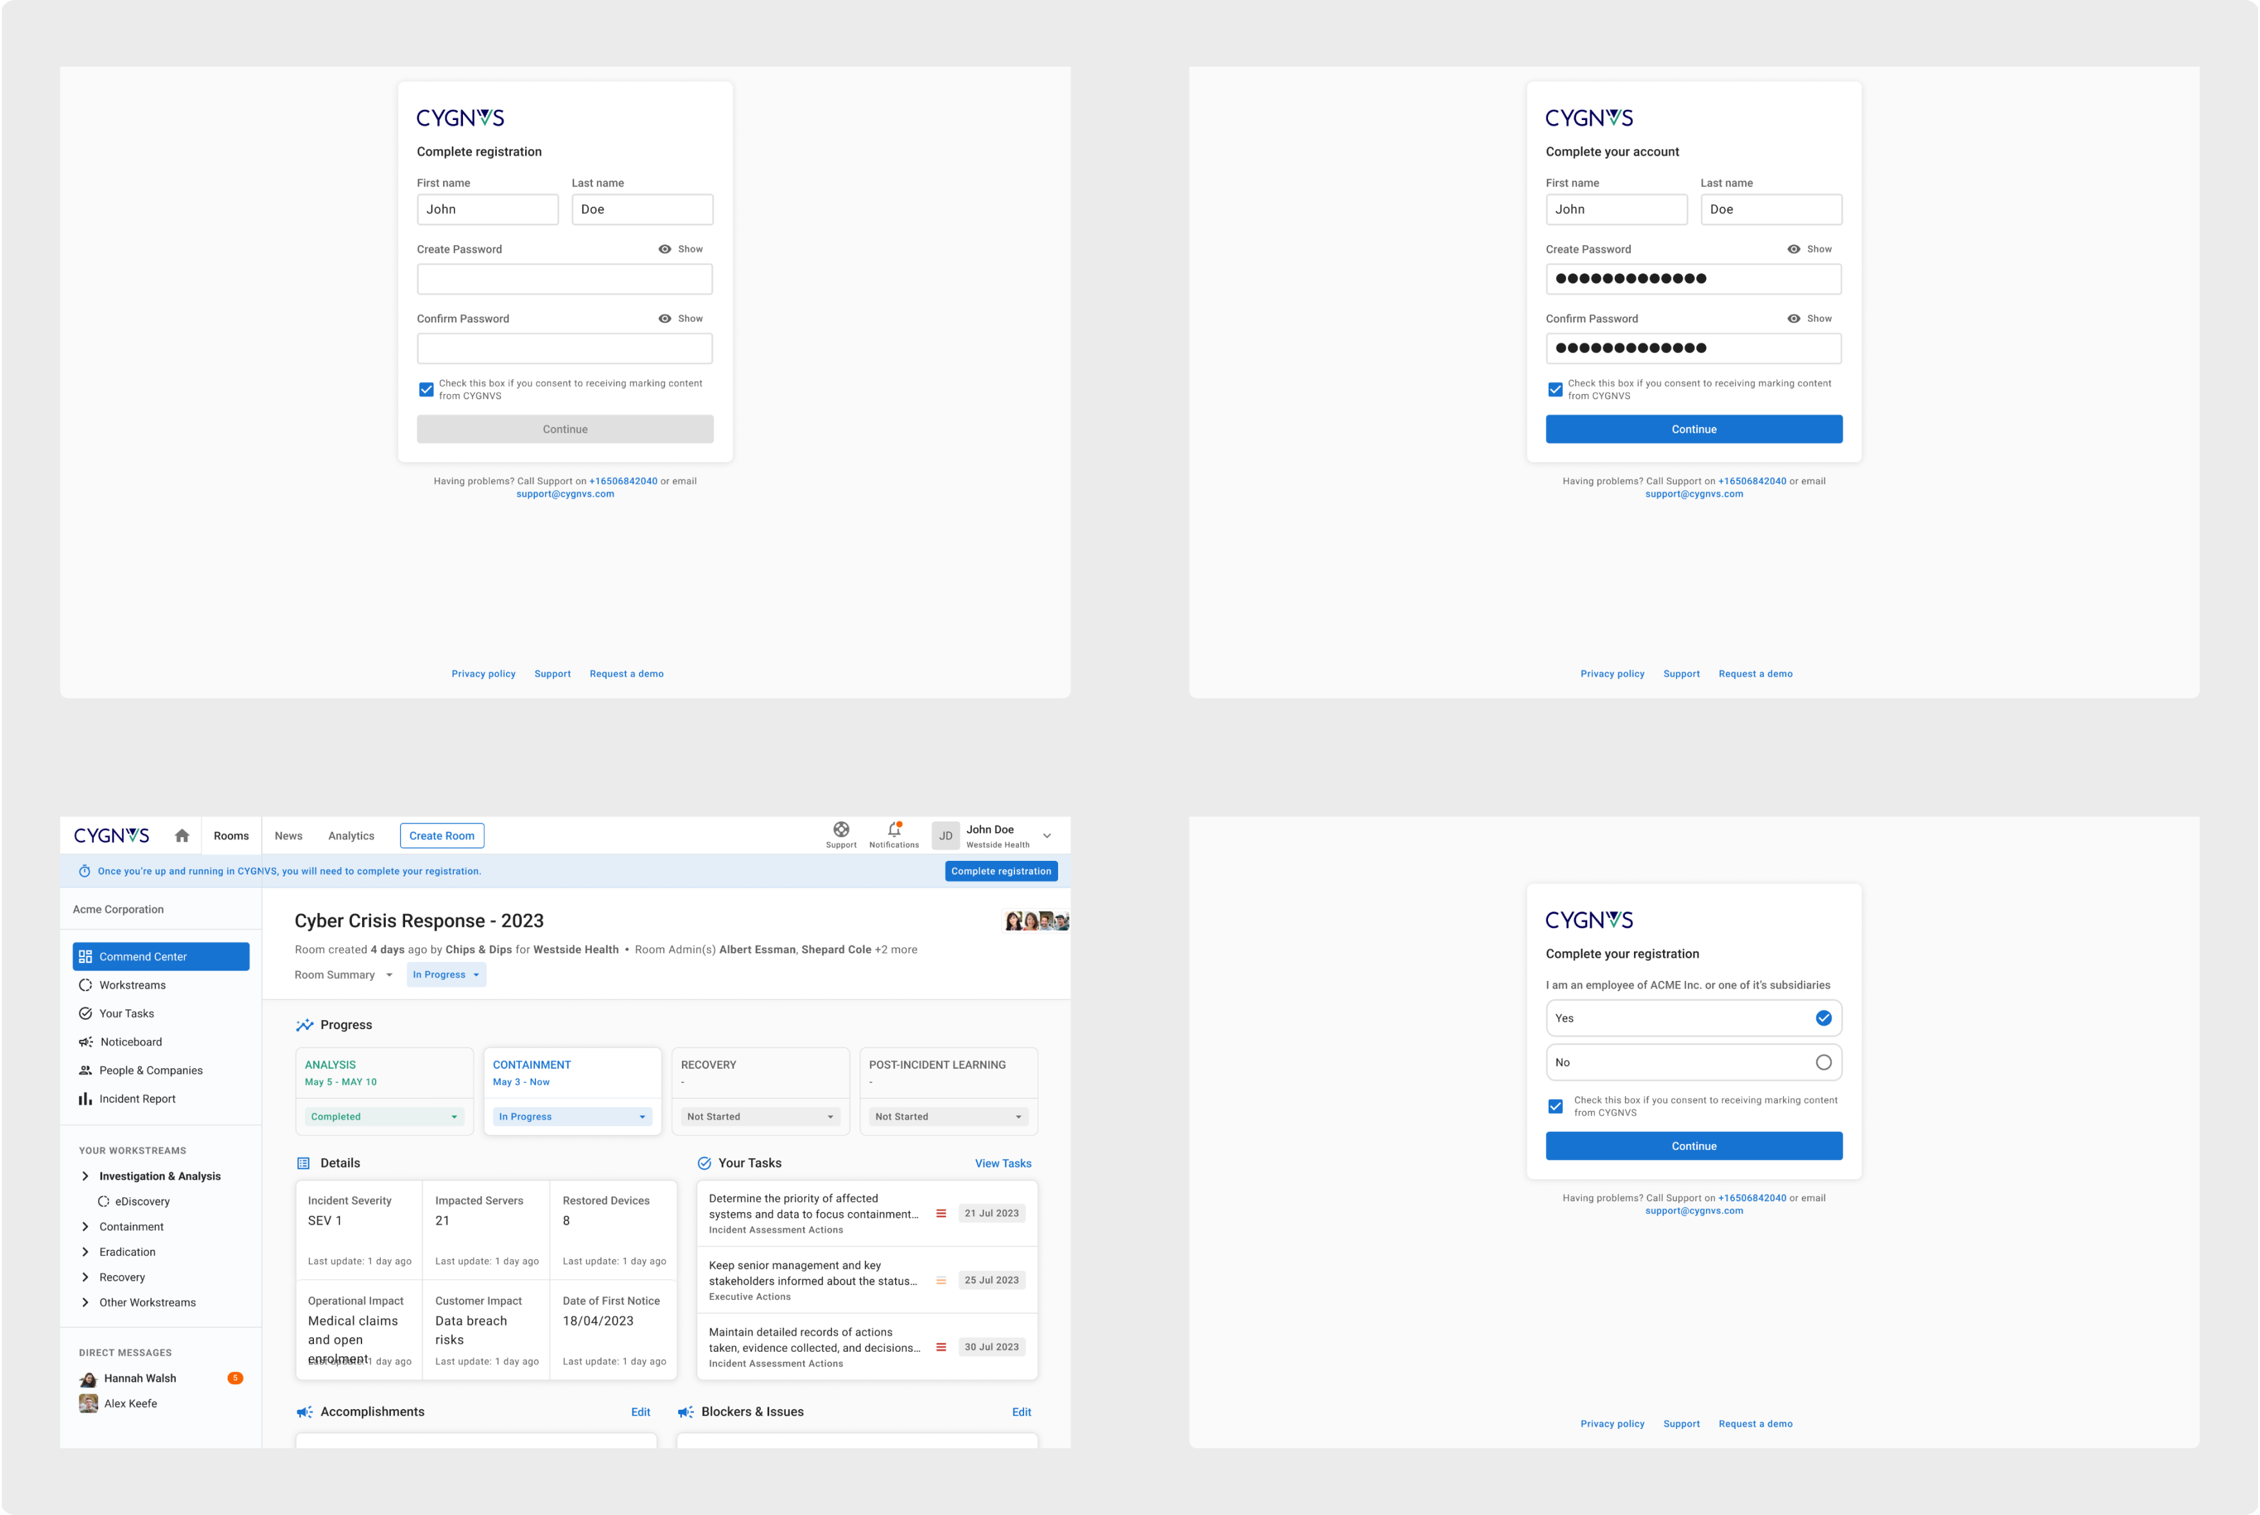Click the Commend Center grid icon
2260x1515 pixels.
pyautogui.click(x=85, y=957)
